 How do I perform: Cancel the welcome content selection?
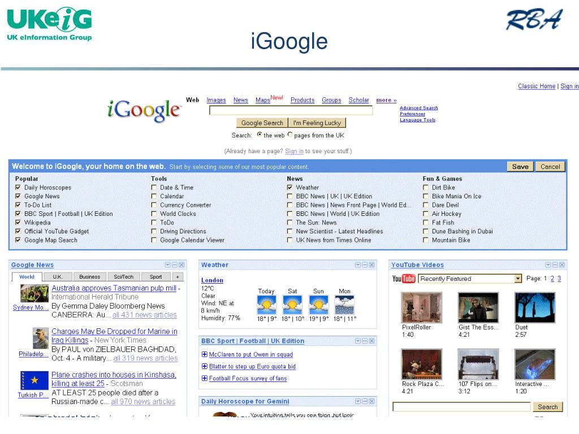550,167
